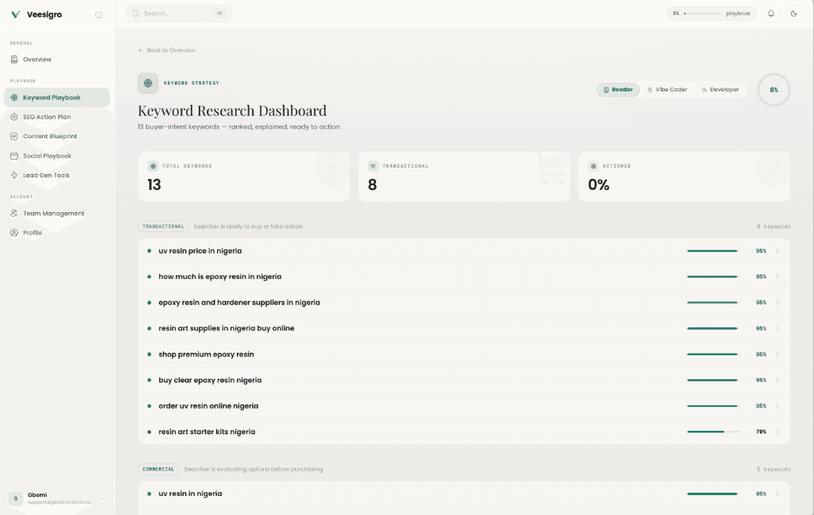Viewport: 814px width, 515px height.
Task: Expand 'resin art supplies in nigeria' chevron
Action: 777,328
